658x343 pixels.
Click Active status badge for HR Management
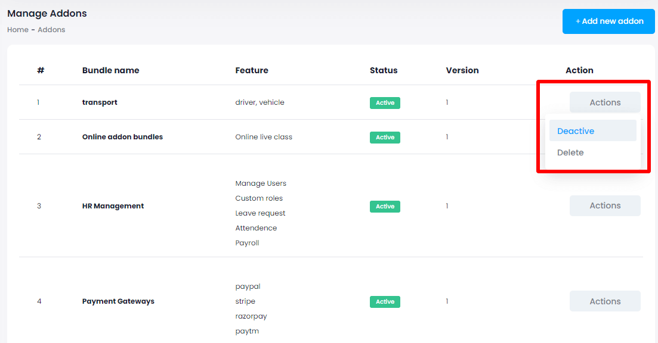pyautogui.click(x=385, y=207)
